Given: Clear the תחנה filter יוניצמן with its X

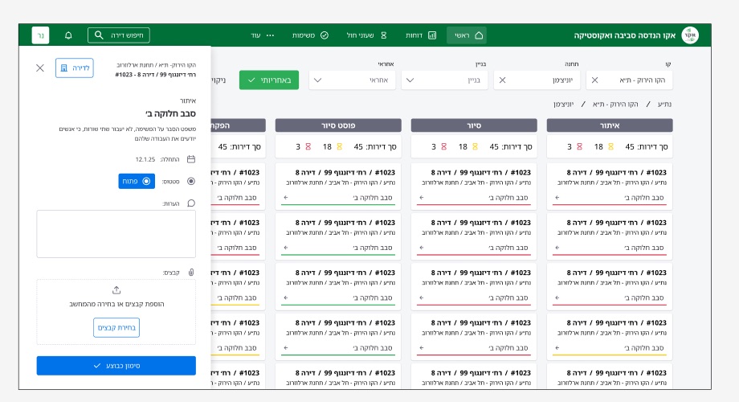Looking at the screenshot, I should (502, 80).
